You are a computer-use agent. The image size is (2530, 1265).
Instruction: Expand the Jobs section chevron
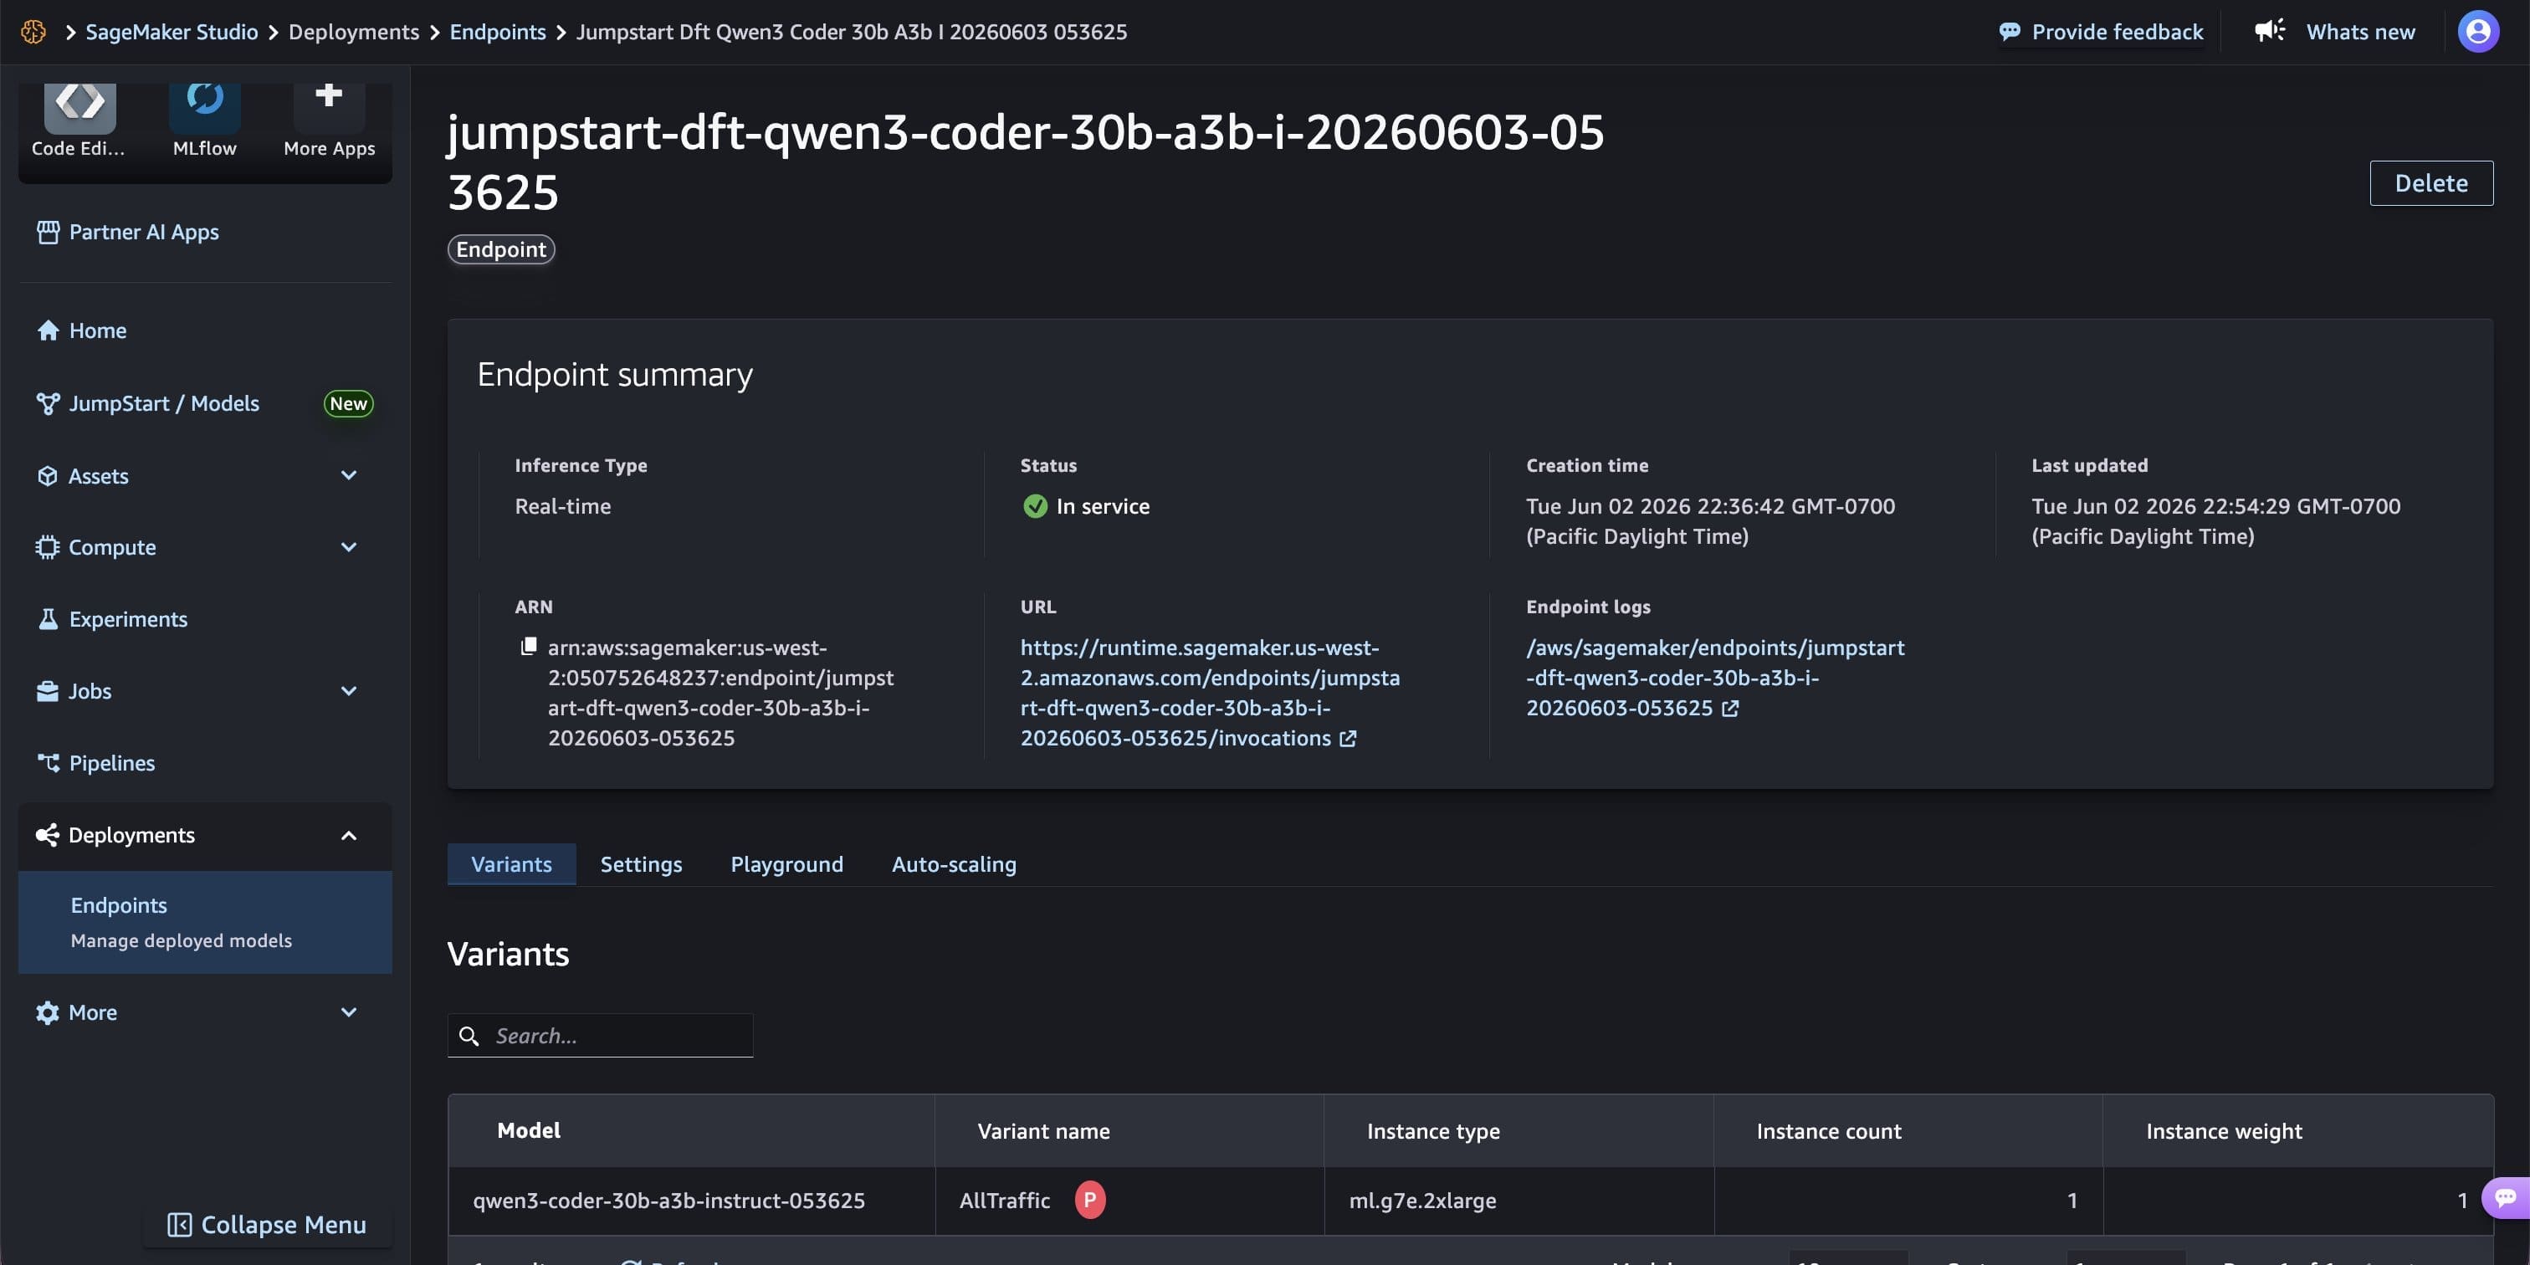coord(349,691)
